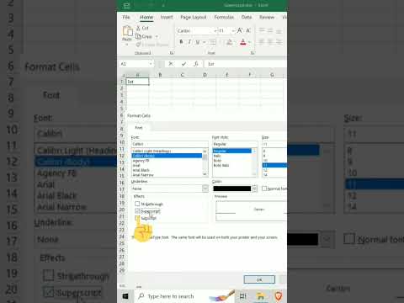Click the Windows Start button
This screenshot has height=303, width=404.
click(x=125, y=296)
